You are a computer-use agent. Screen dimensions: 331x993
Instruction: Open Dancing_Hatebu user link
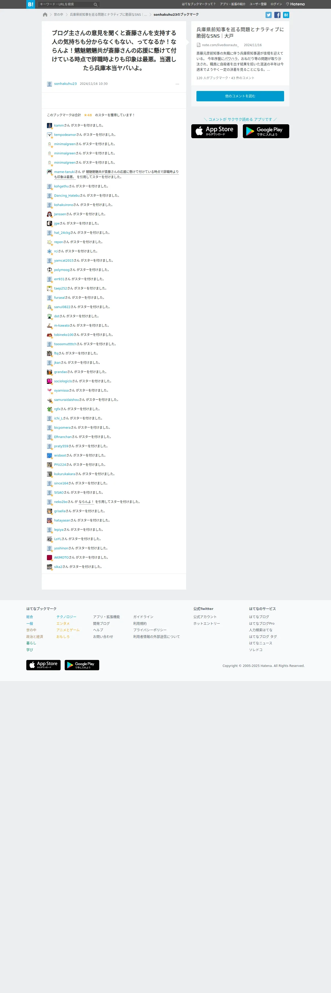pyautogui.click(x=67, y=195)
